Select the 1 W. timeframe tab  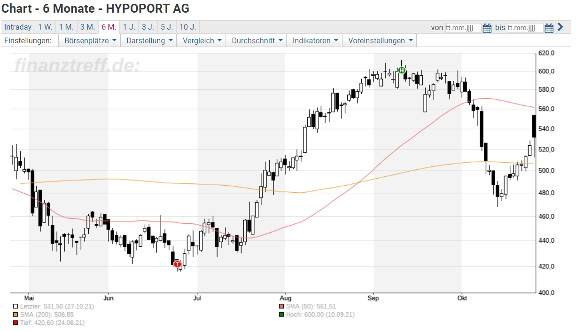click(x=45, y=27)
